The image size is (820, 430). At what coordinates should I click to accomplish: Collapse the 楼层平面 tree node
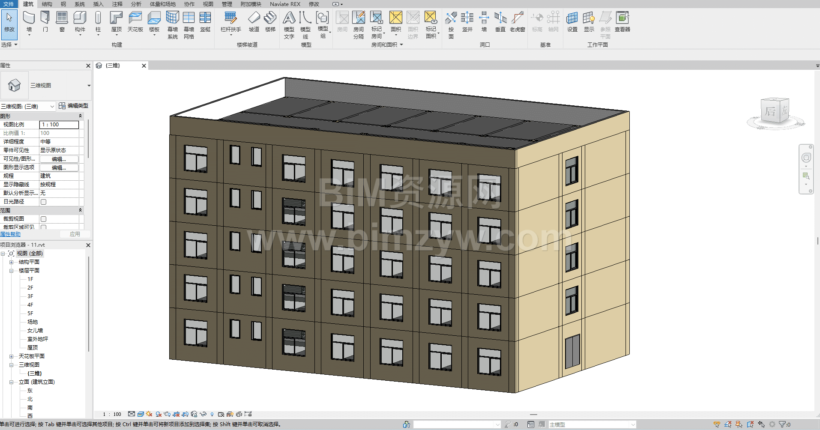(x=11, y=271)
